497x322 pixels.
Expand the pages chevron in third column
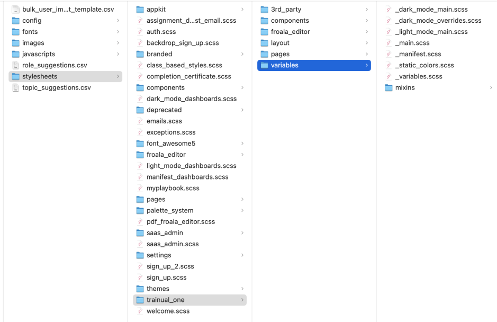[366, 54]
